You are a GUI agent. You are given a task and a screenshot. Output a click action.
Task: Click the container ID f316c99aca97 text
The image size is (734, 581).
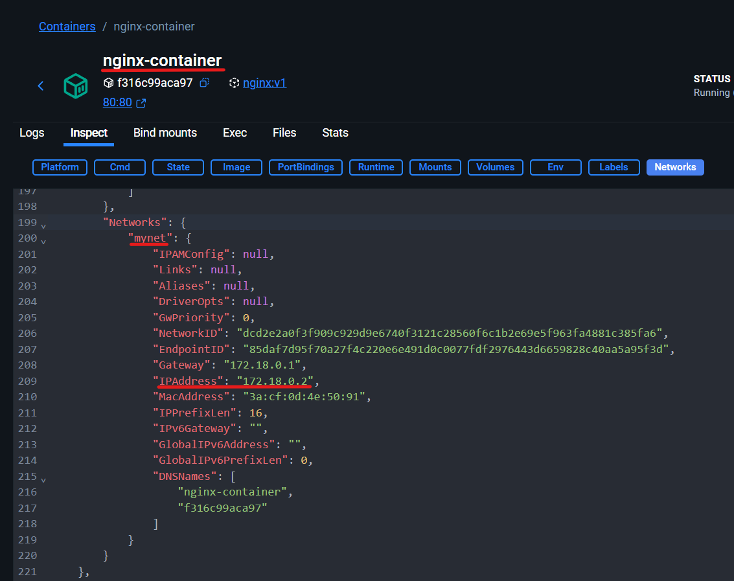coord(155,83)
